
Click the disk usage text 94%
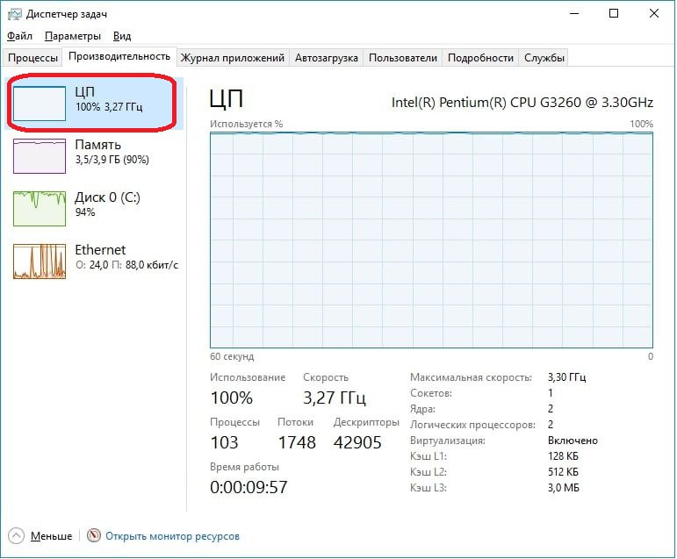85,212
